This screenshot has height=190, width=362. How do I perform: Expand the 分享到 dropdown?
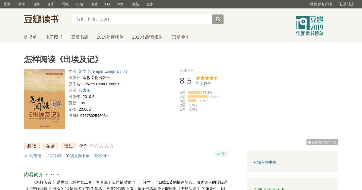[x=101, y=156]
